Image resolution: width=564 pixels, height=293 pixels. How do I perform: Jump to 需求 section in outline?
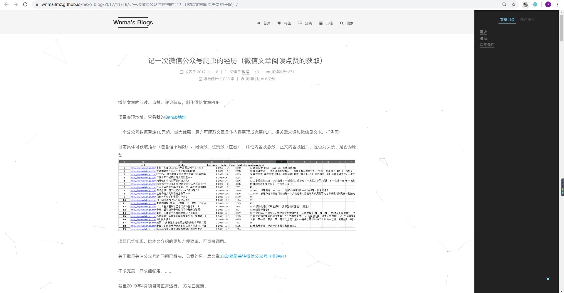483,32
